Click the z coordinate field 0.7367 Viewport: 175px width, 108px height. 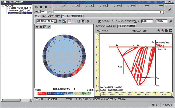(x=147, y=21)
